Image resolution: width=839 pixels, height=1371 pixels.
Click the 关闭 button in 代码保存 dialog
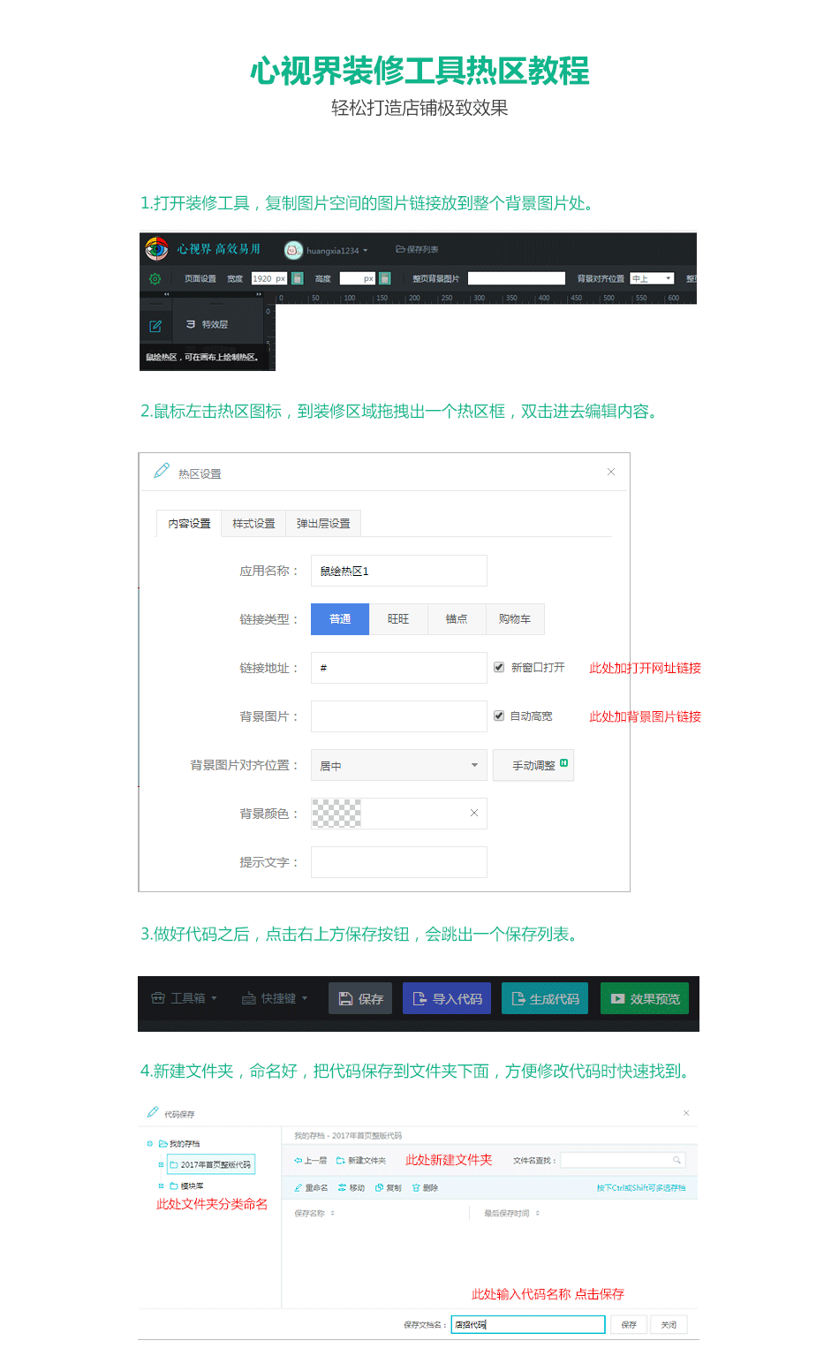click(x=669, y=1324)
